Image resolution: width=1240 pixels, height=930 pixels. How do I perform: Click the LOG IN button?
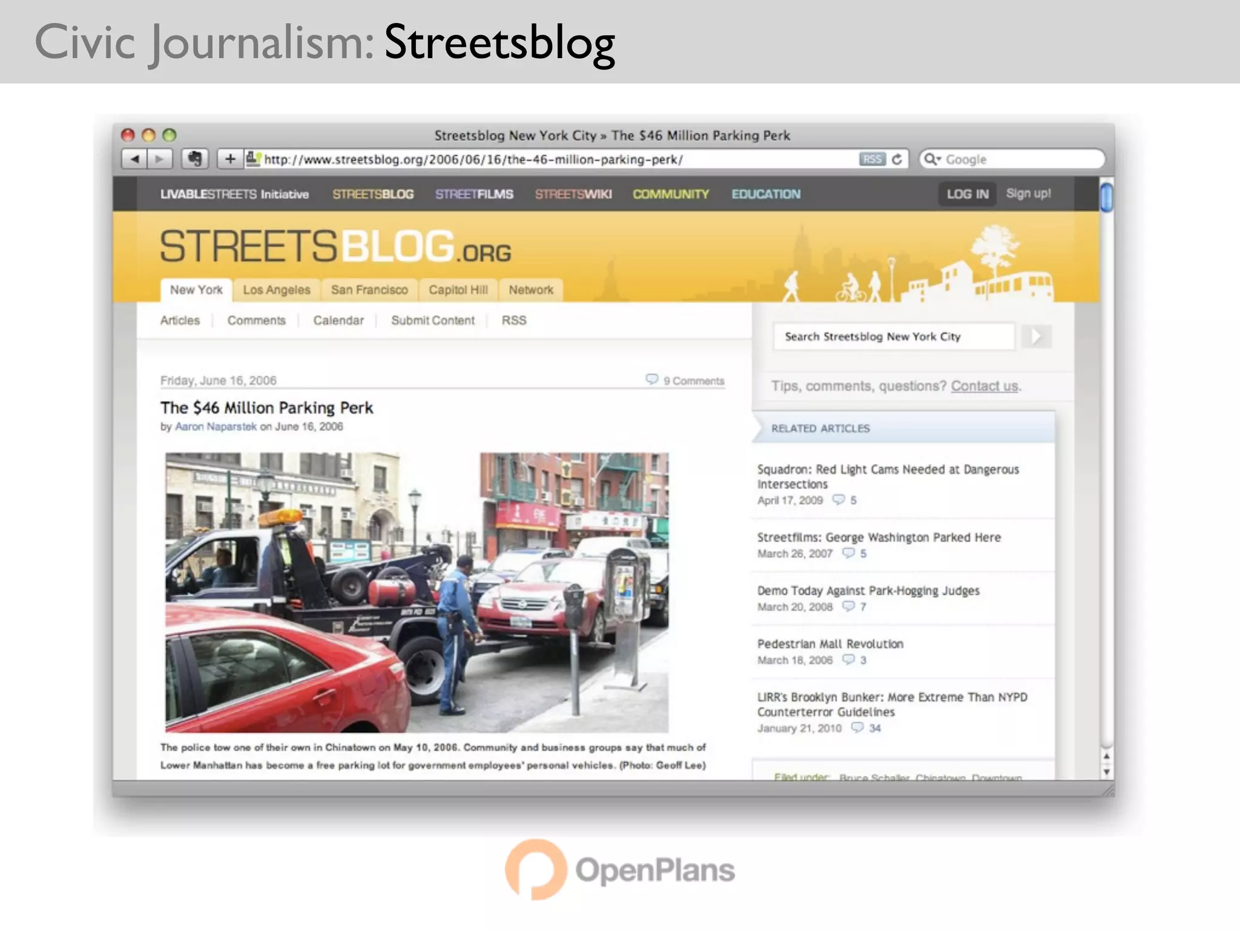coord(968,194)
